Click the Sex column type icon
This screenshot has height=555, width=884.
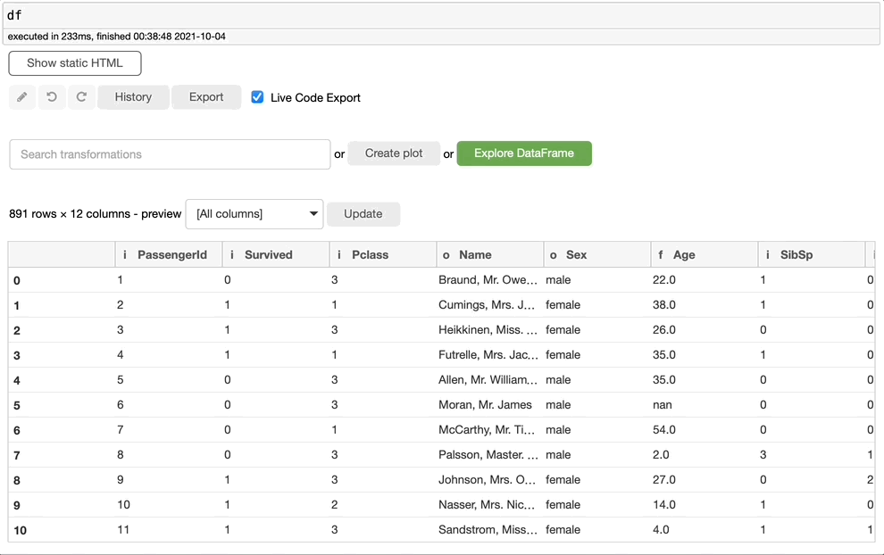[554, 255]
